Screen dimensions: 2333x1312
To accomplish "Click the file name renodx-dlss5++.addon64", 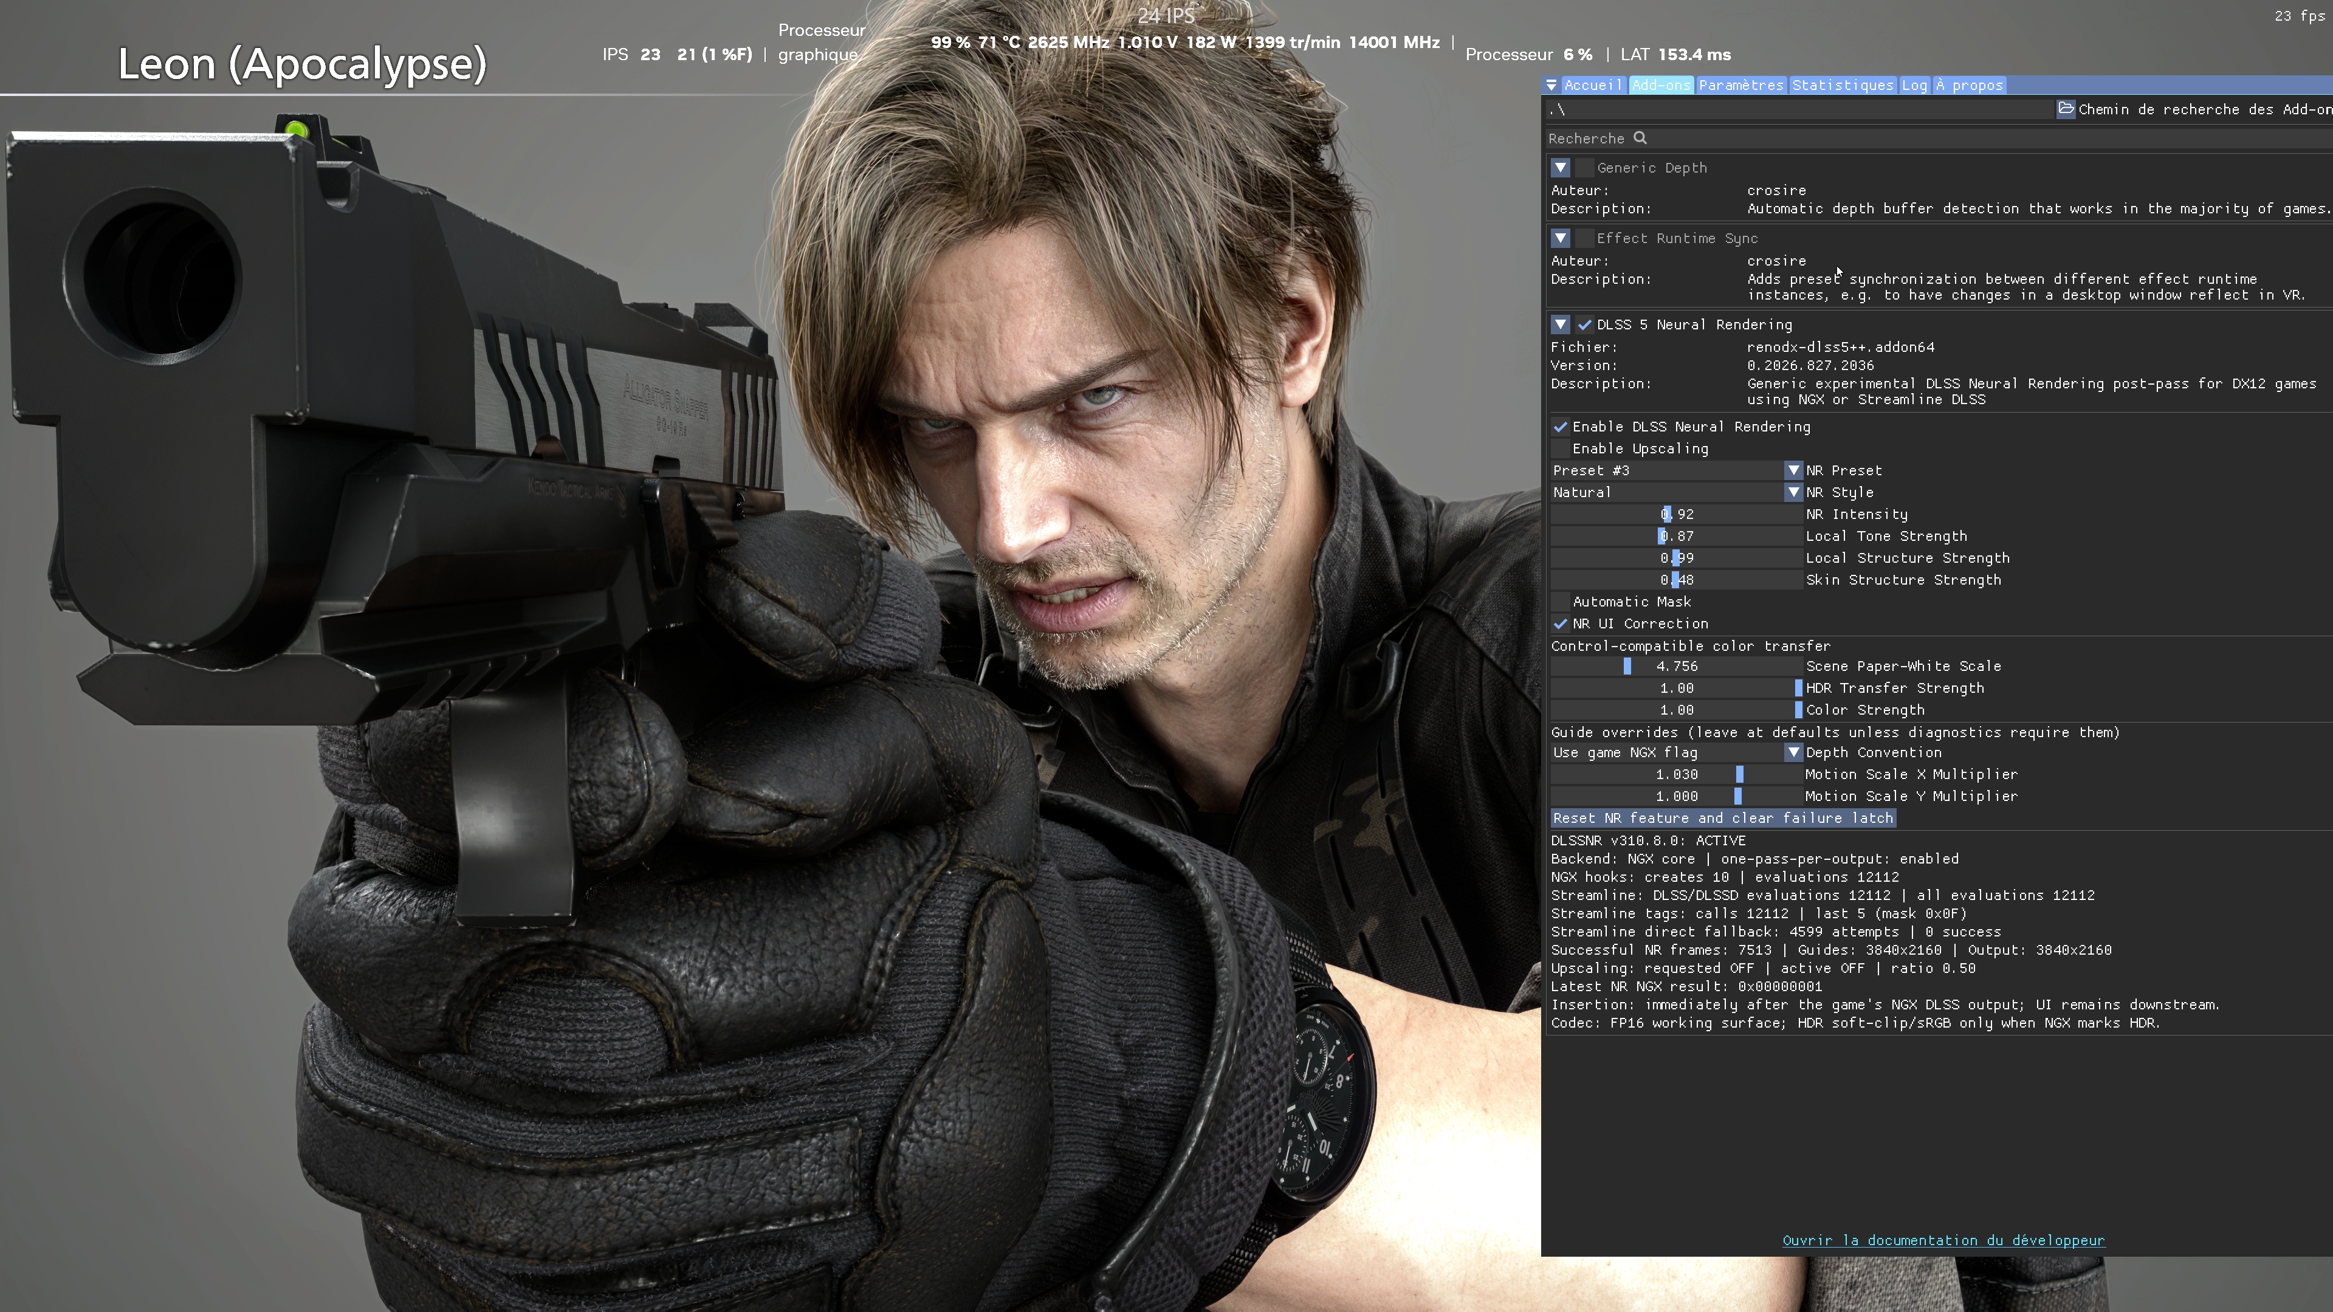I will click(x=1840, y=347).
